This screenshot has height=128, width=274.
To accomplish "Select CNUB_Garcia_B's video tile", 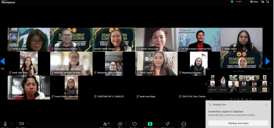I will [x=156, y=64].
